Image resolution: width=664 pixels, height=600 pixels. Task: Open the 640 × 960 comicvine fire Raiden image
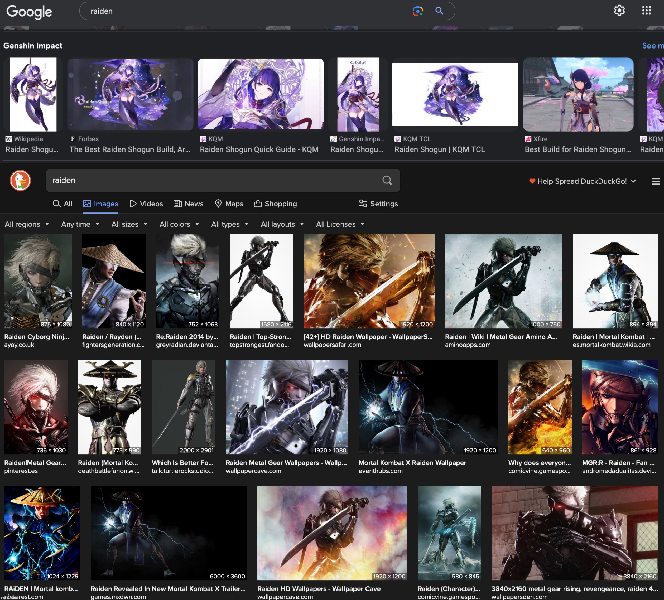(540, 407)
